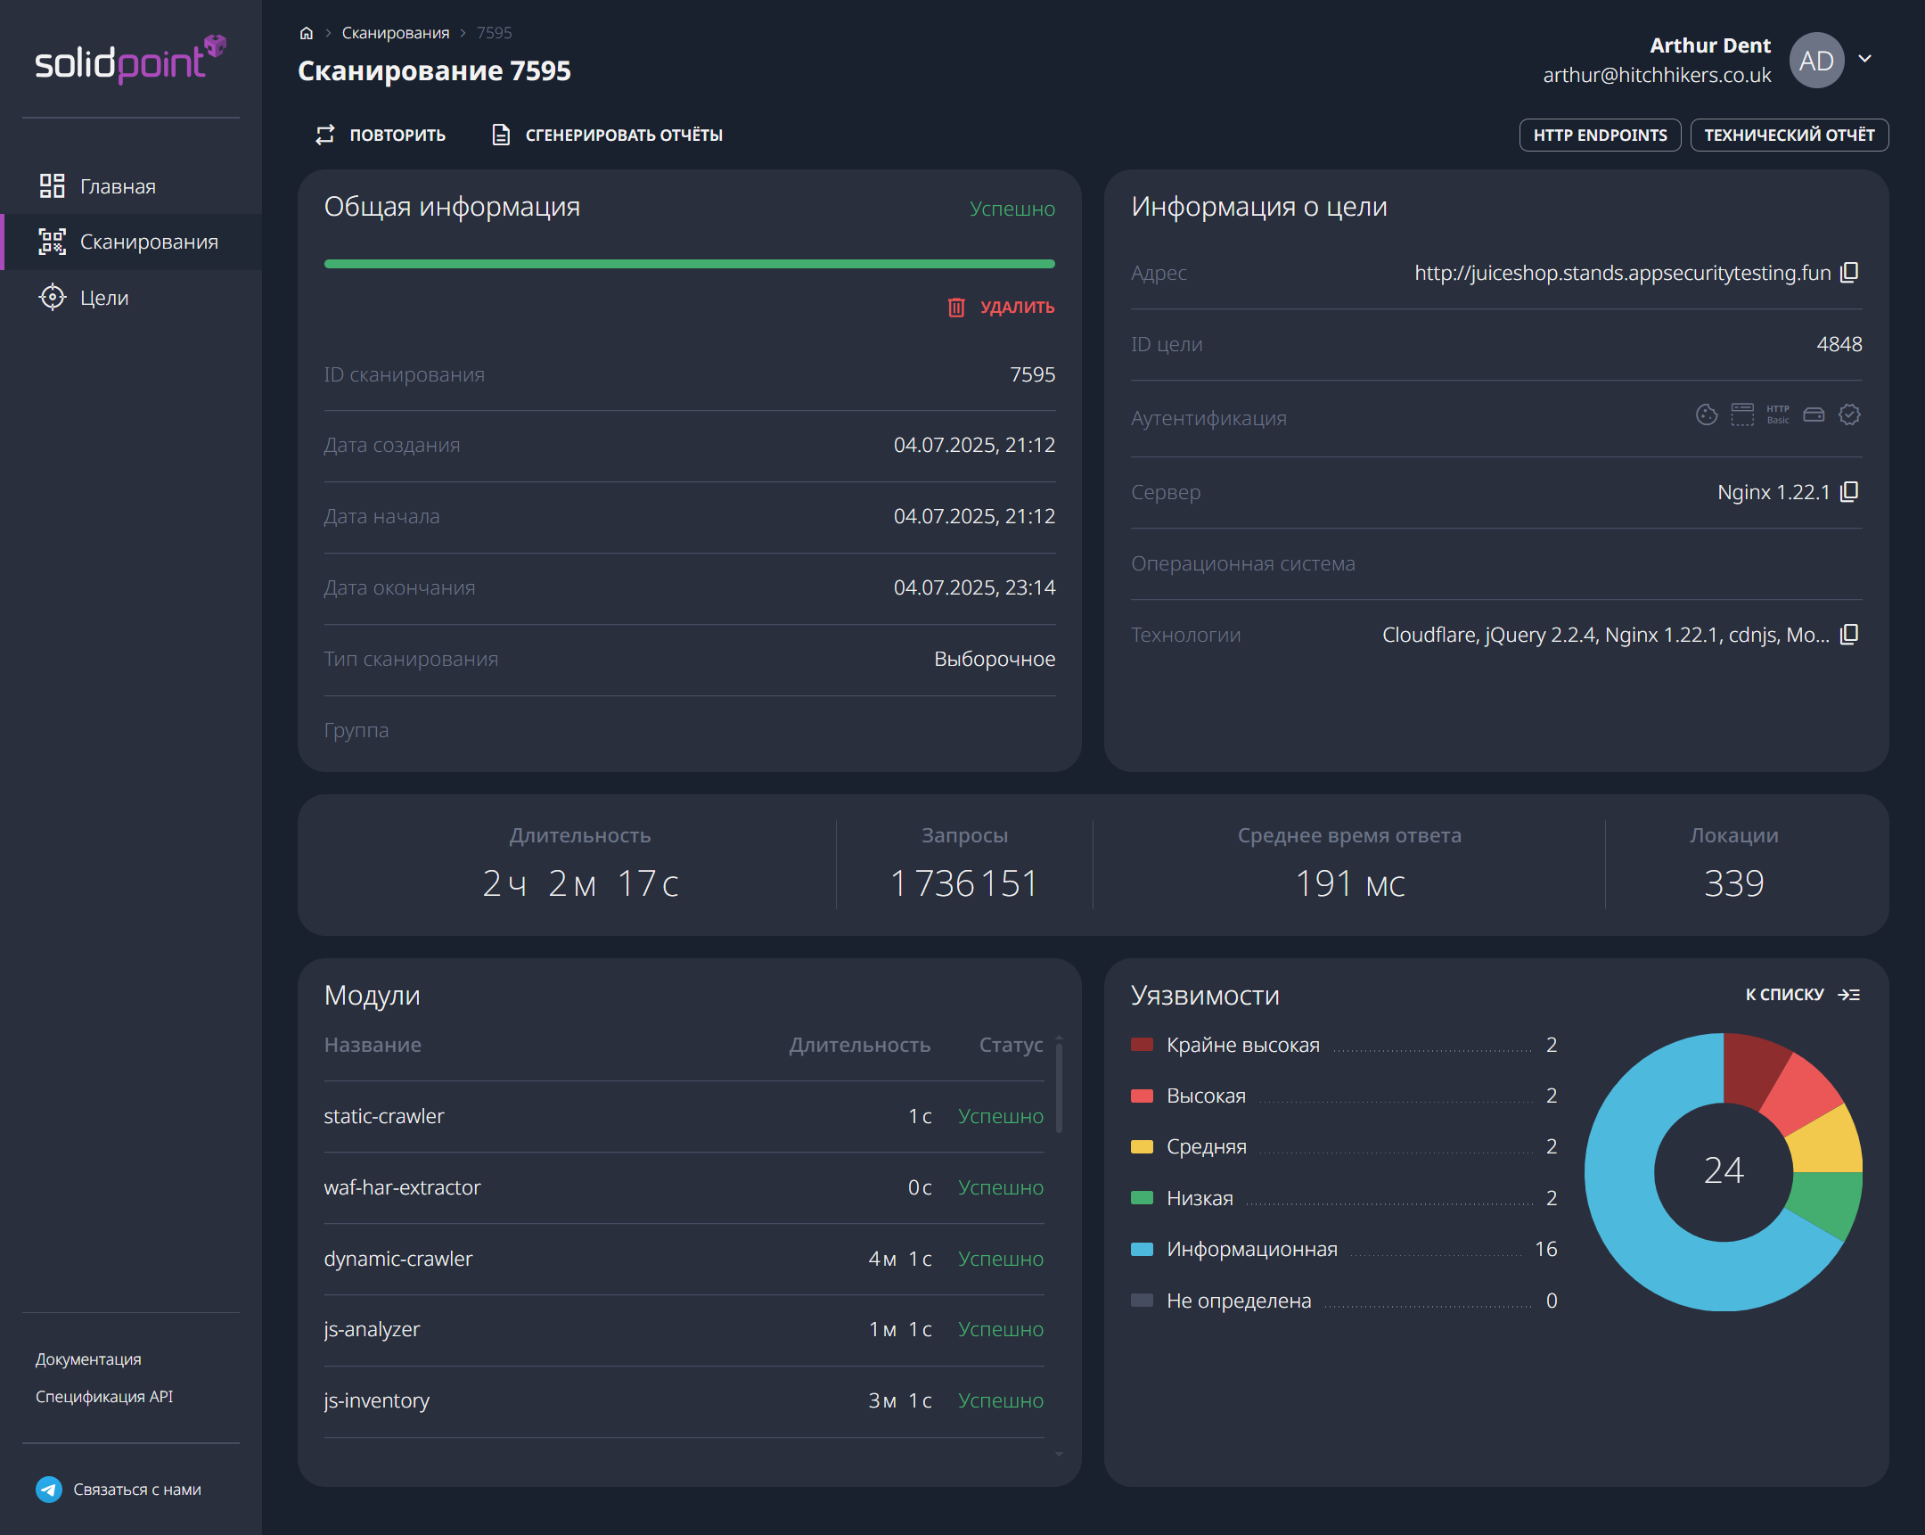Click the trash icon to delete the scan
Image resolution: width=1925 pixels, height=1535 pixels.
[956, 307]
